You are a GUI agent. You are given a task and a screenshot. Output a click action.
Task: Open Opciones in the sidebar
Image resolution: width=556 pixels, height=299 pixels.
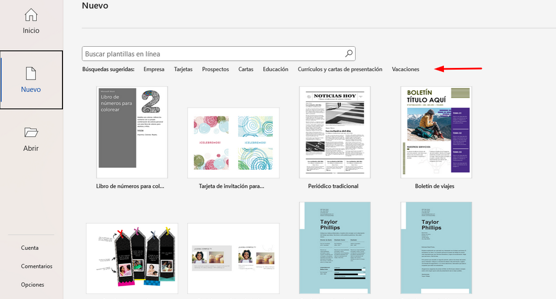(x=32, y=285)
